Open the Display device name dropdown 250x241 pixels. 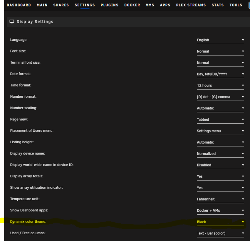point(220,154)
